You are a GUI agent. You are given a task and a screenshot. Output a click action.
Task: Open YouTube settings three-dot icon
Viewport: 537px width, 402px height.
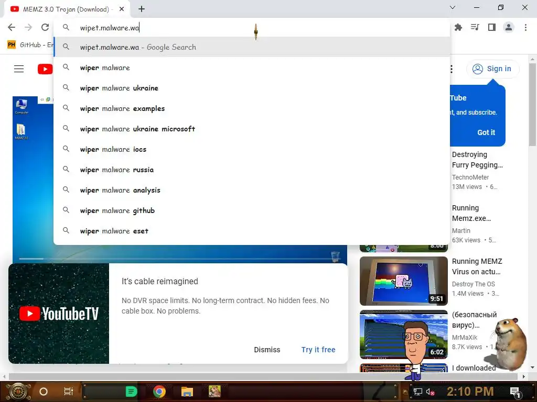click(x=452, y=69)
